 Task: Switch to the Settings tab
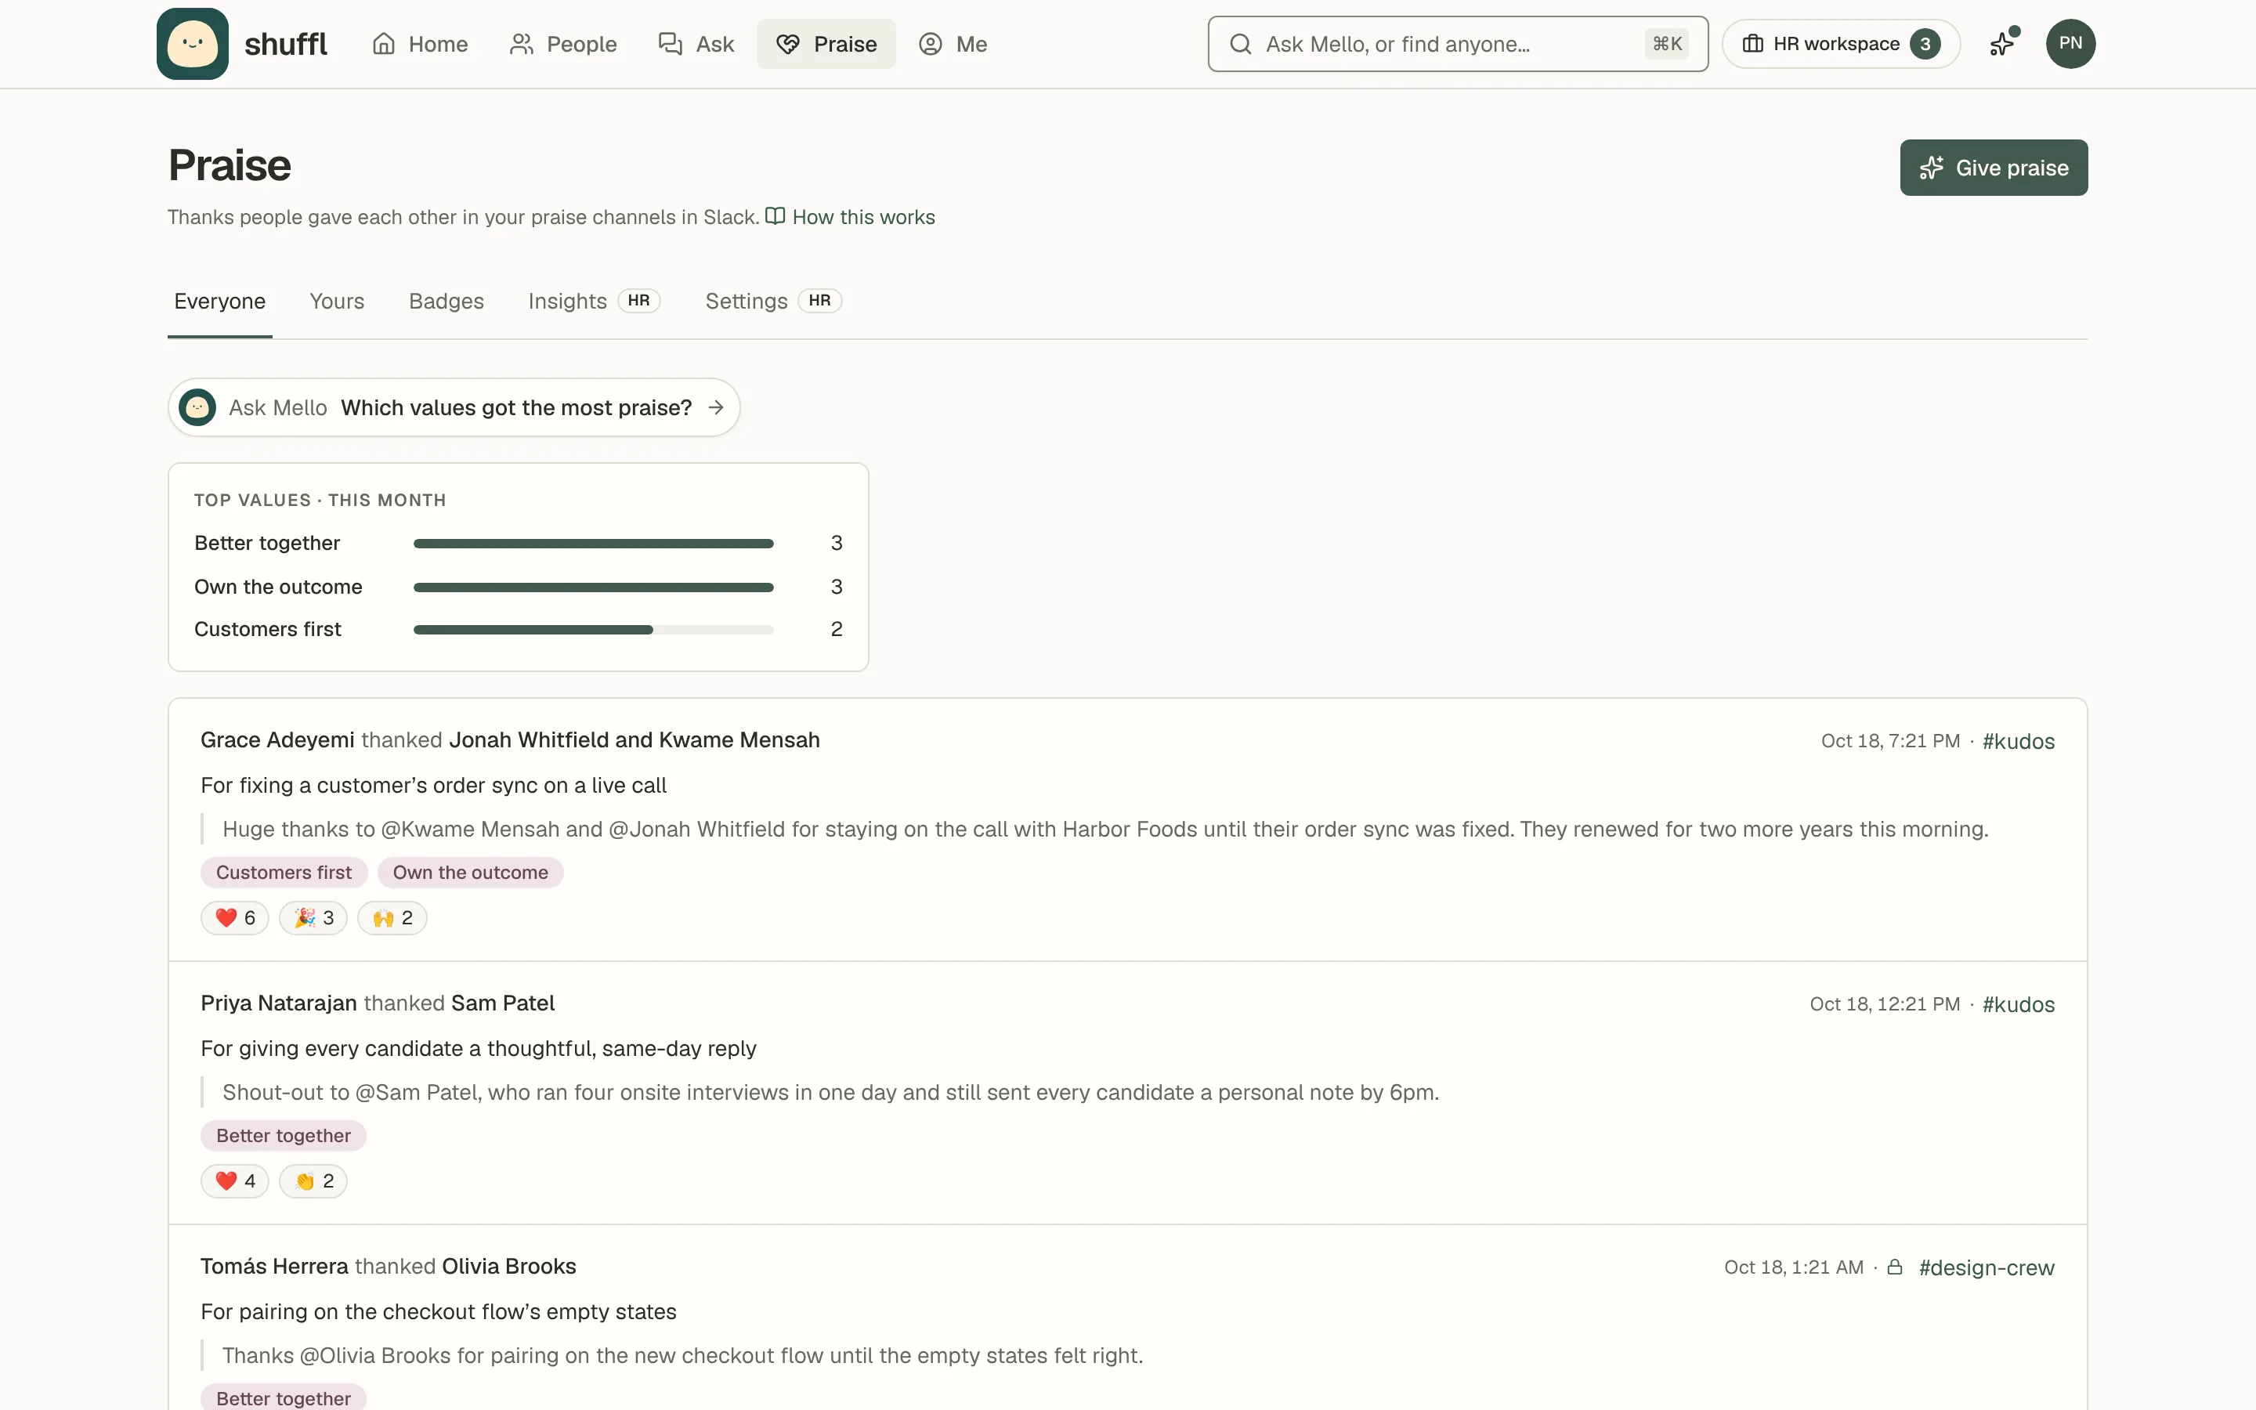773,302
